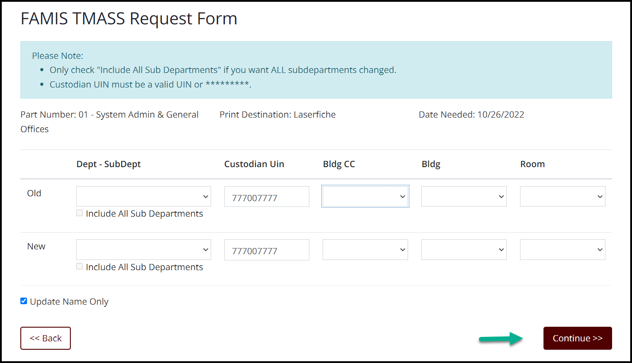
Task: Check Include All Sub Departments in Old row
Action: [x=80, y=213]
